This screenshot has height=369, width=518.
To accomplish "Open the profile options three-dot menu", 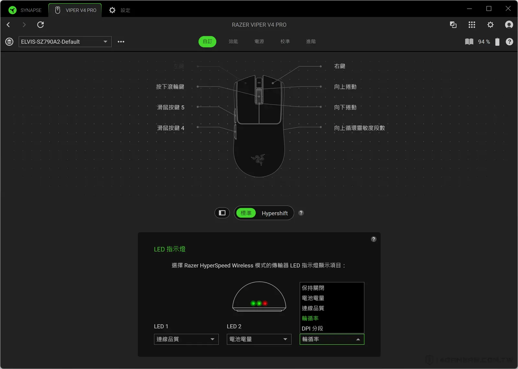I will (x=121, y=41).
